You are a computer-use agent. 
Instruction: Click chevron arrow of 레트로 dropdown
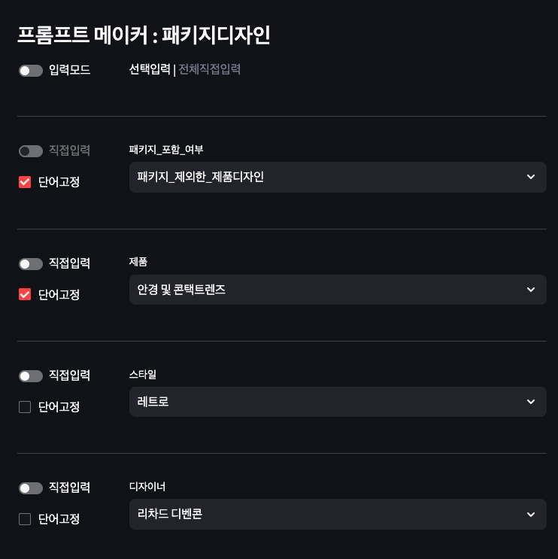click(x=531, y=402)
